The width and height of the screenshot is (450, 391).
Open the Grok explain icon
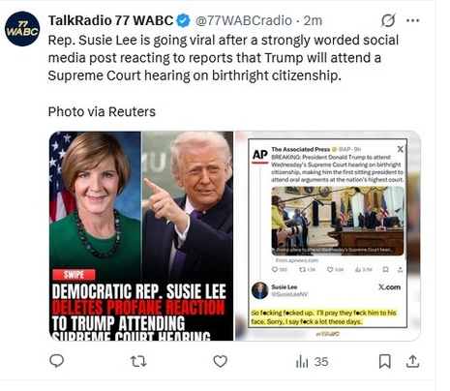click(x=388, y=20)
